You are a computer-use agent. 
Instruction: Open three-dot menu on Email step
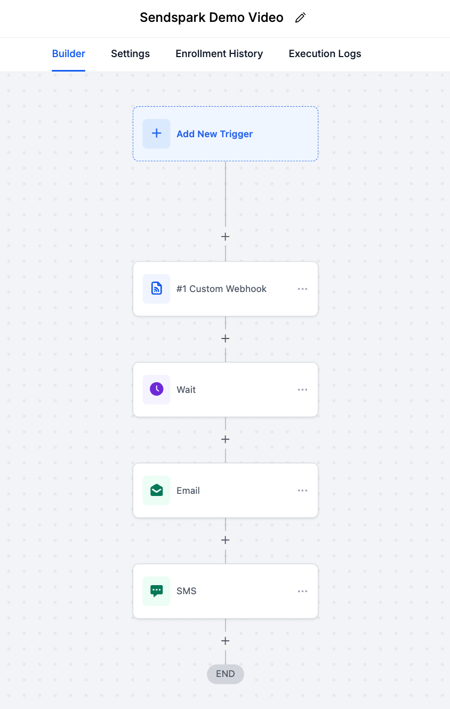pyautogui.click(x=302, y=491)
